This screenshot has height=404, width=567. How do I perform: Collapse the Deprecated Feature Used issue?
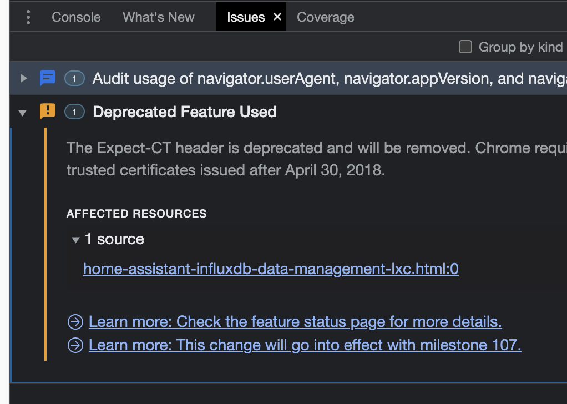[x=23, y=112]
